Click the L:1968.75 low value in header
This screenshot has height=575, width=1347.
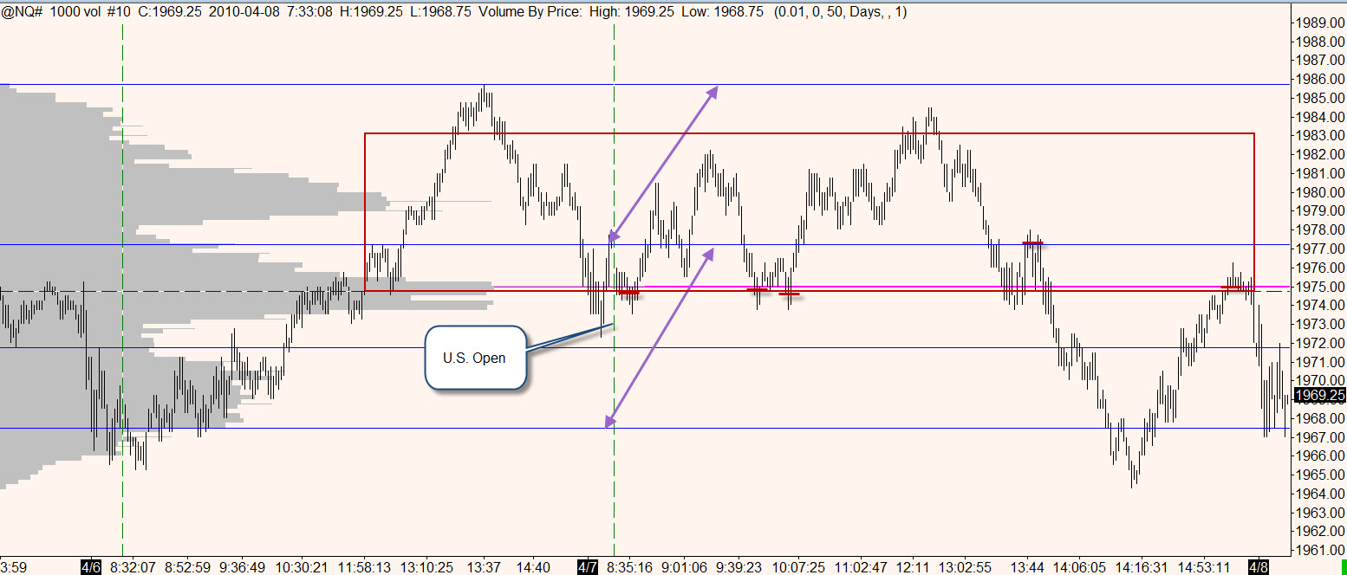[x=439, y=13]
